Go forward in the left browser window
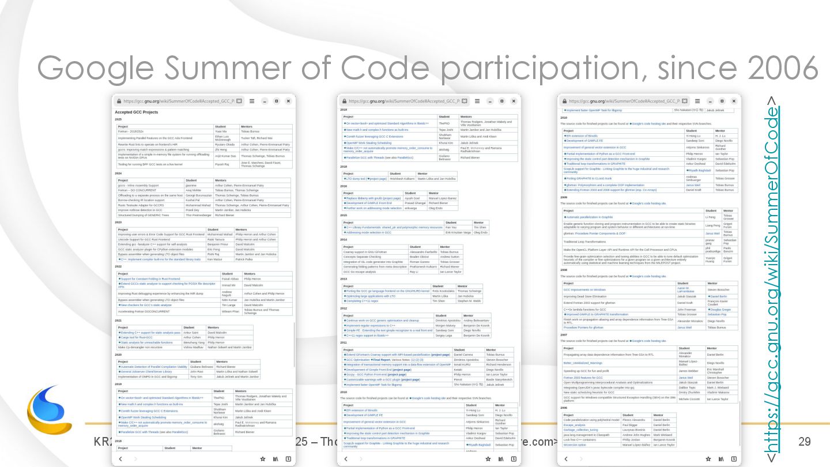Screen dimensions: 830x467 point(136,459)
